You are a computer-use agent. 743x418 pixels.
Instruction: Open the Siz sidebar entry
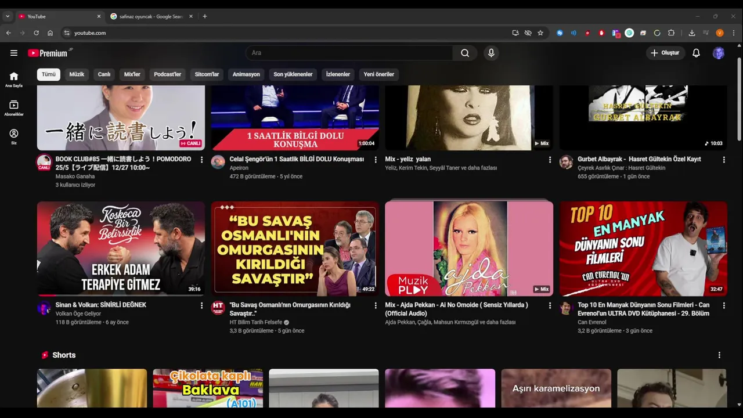14,136
